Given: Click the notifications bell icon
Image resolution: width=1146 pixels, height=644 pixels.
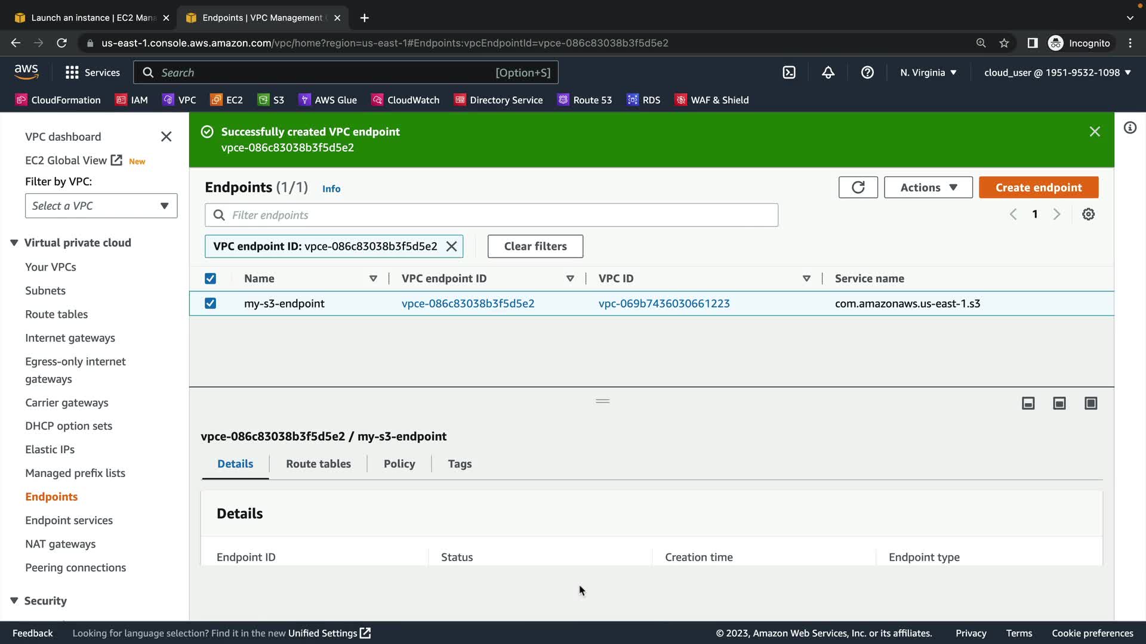Looking at the screenshot, I should click(x=828, y=73).
